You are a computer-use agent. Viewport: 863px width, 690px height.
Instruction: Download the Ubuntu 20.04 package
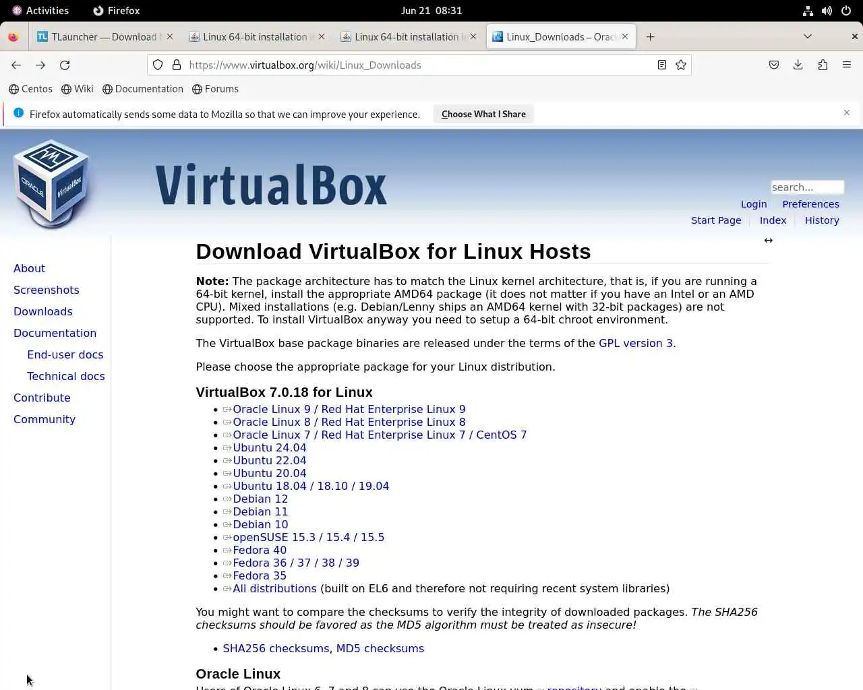point(269,473)
